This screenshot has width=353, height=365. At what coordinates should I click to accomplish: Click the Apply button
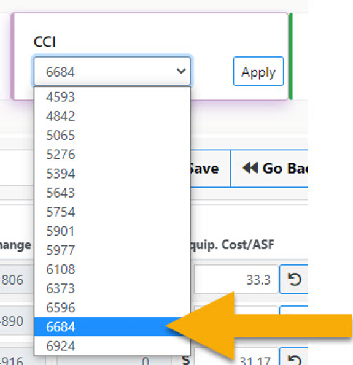(x=258, y=71)
